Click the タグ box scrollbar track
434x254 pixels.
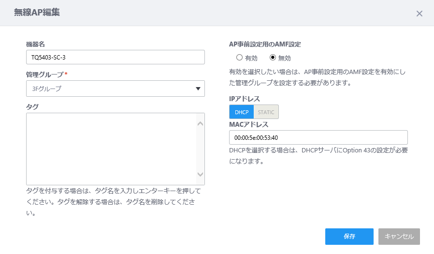click(x=201, y=149)
